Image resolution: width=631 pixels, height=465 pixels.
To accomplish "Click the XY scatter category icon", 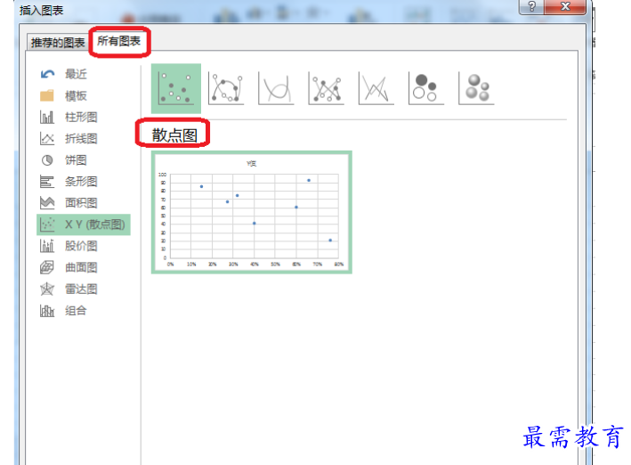I will (47, 224).
